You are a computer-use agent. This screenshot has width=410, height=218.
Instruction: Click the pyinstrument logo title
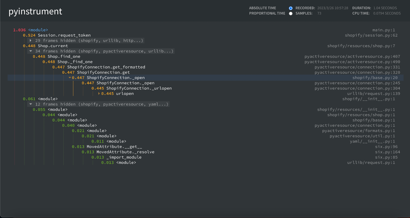pos(35,11)
